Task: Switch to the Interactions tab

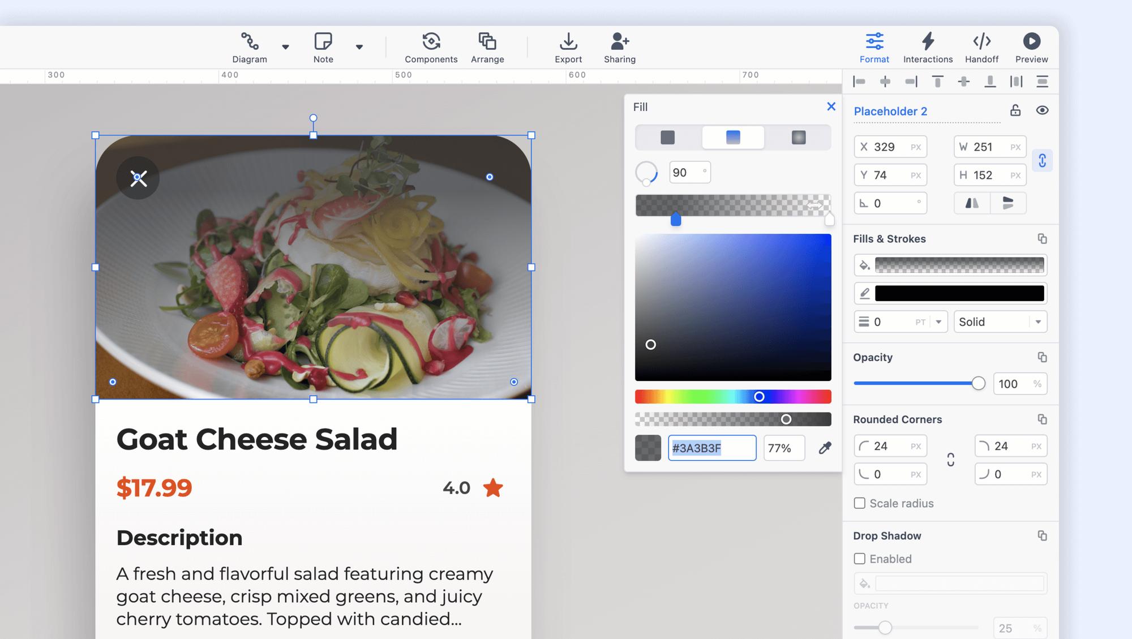Action: point(928,48)
